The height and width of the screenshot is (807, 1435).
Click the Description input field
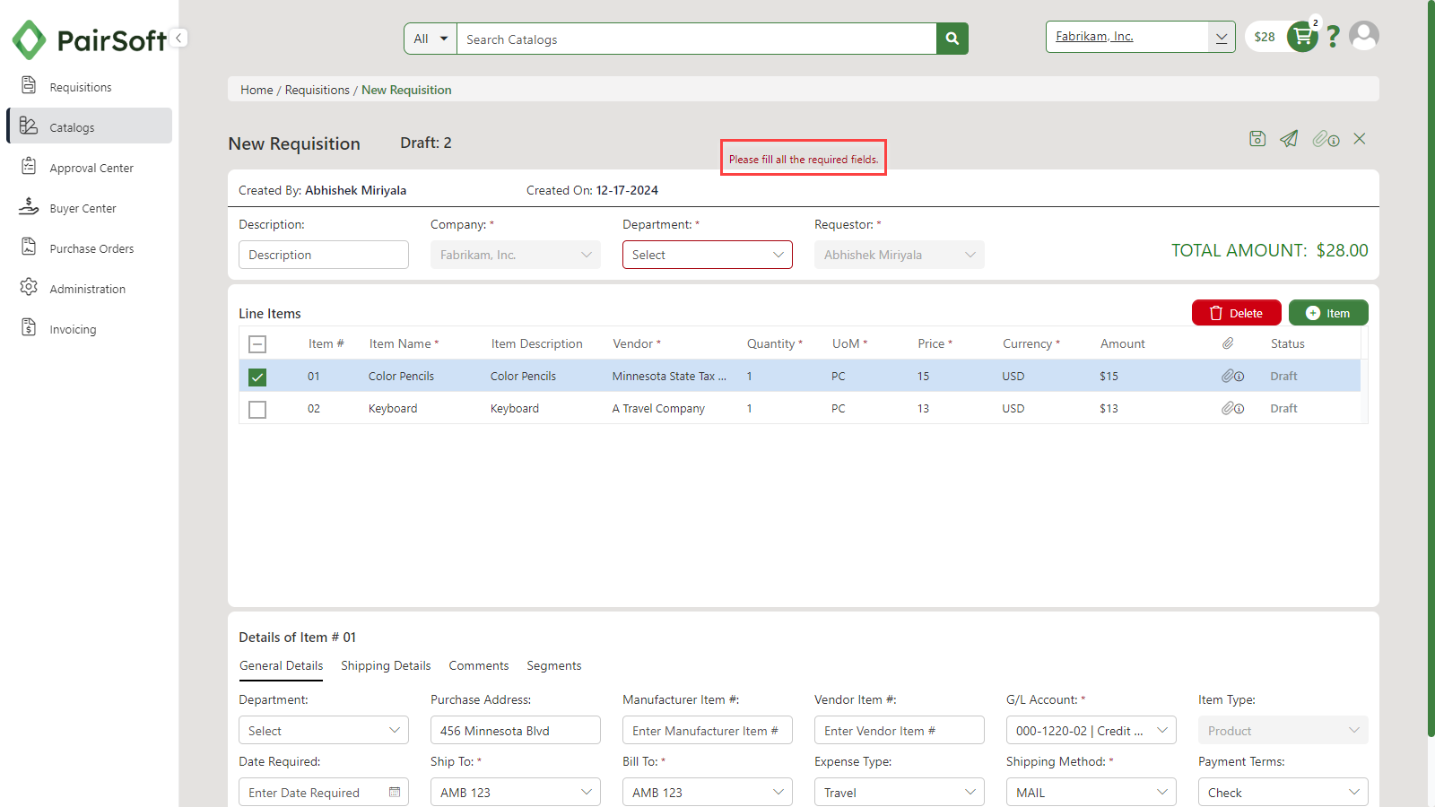coord(324,255)
